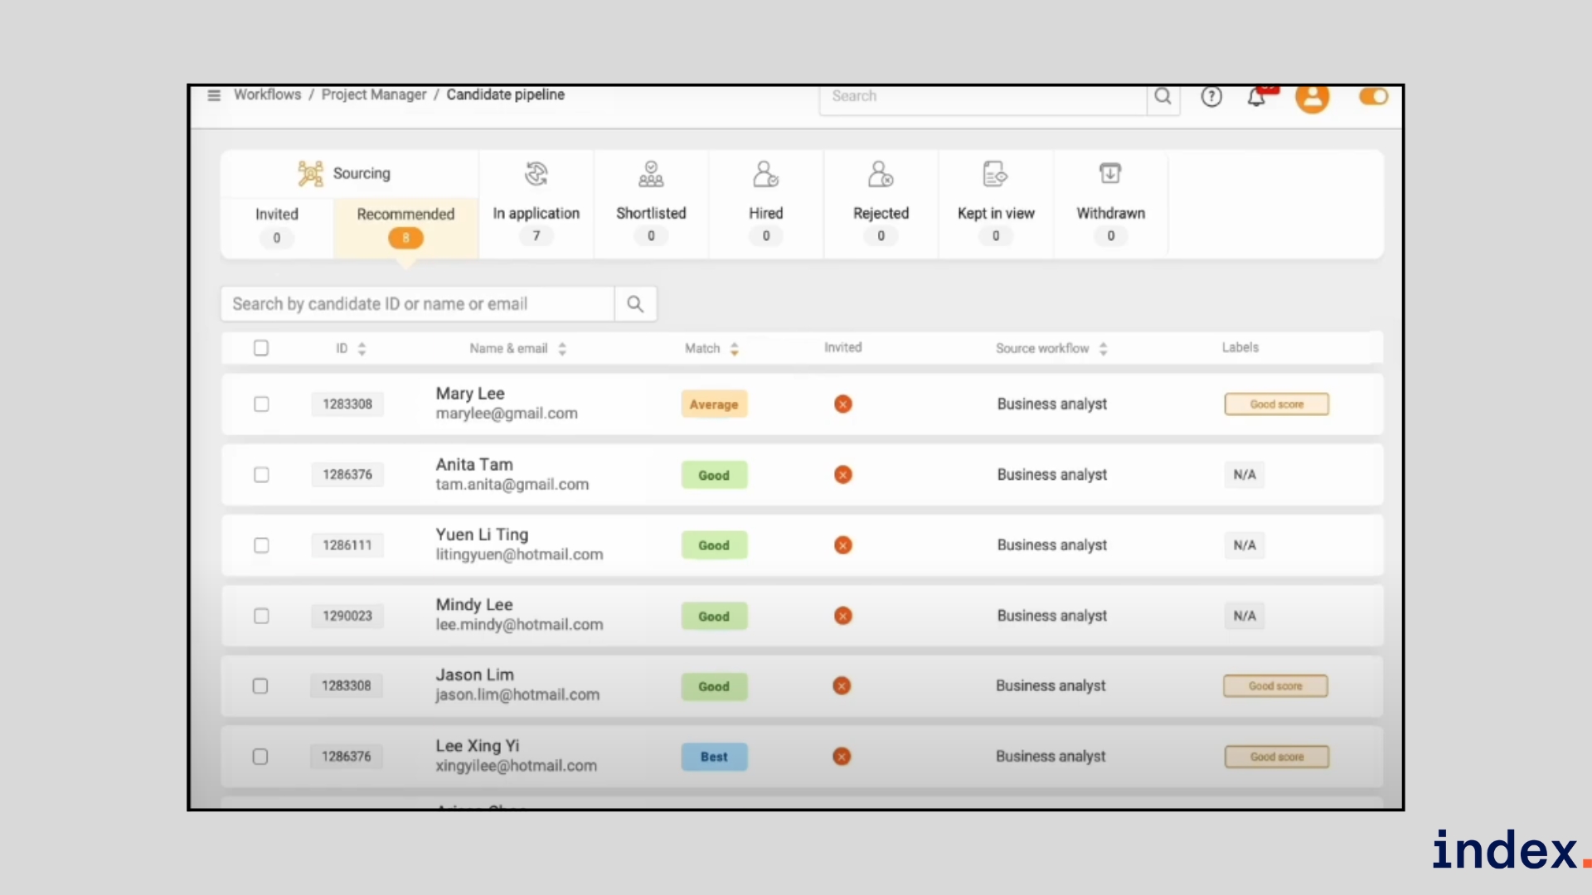Open the hamburger menu icon
Screen dimensions: 1592x895
click(x=214, y=95)
